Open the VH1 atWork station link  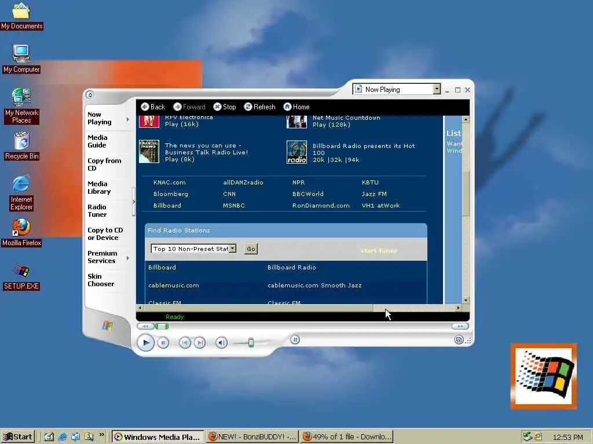coord(380,205)
